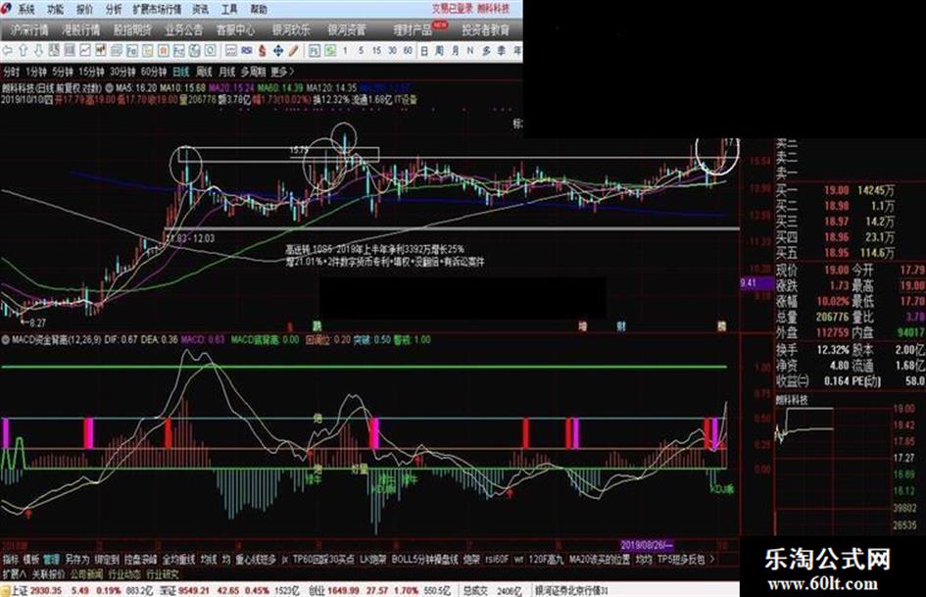Expand the 更多 periods list

pos(282,73)
